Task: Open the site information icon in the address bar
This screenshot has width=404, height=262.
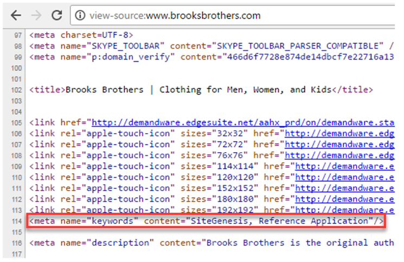Action: [x=80, y=15]
